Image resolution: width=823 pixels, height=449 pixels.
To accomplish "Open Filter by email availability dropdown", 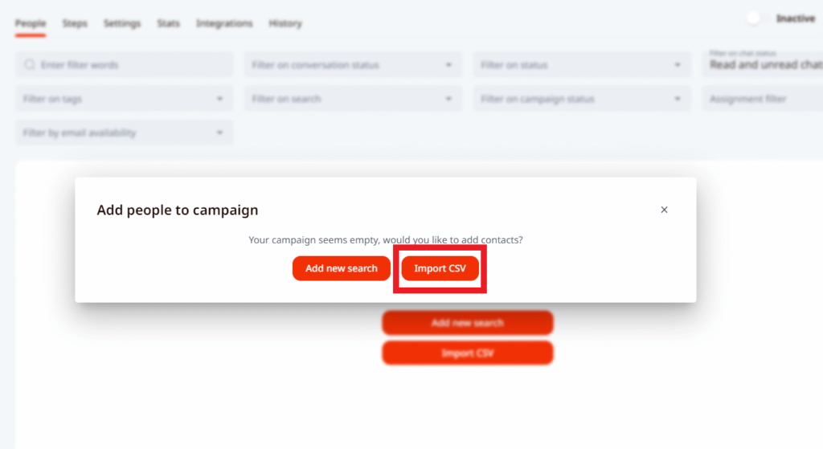I will pos(124,133).
